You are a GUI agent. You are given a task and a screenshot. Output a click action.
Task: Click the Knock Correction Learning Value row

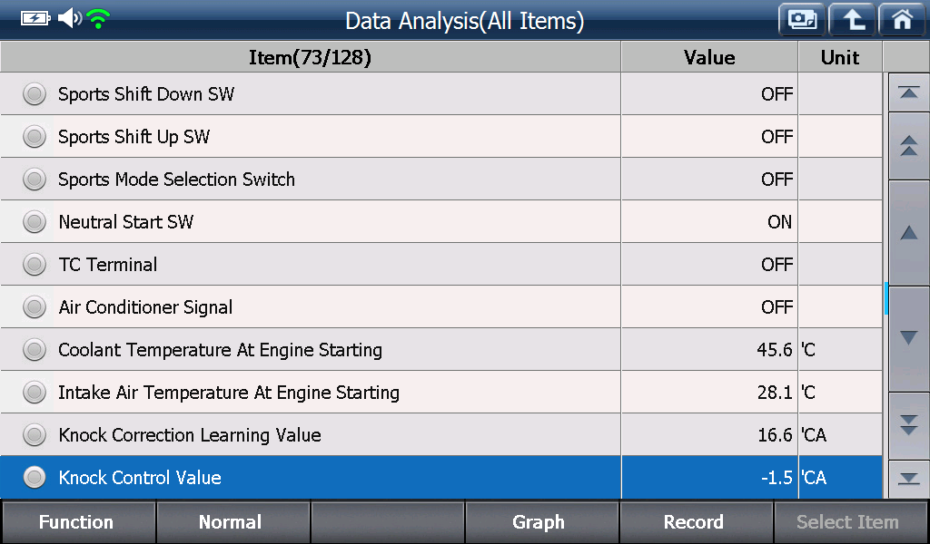(x=441, y=434)
